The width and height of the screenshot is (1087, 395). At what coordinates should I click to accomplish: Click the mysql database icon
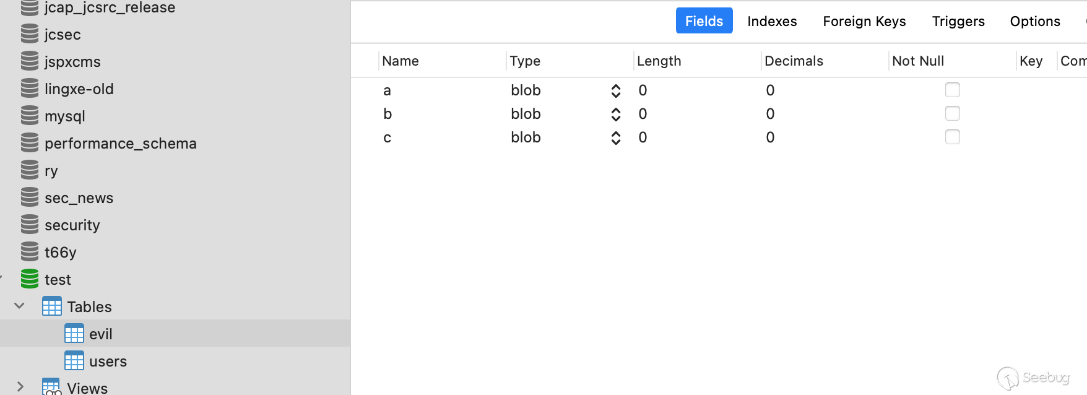pos(30,116)
